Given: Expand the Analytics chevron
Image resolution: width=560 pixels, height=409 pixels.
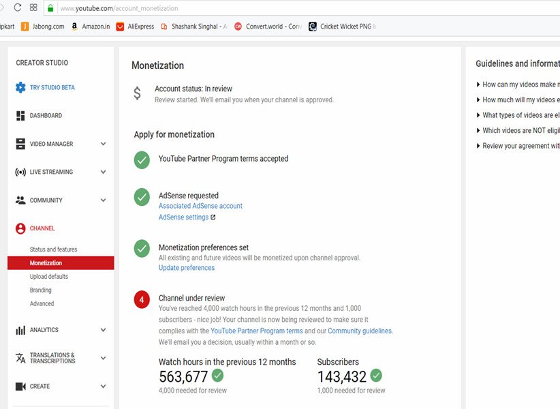Looking at the screenshot, I should point(104,330).
